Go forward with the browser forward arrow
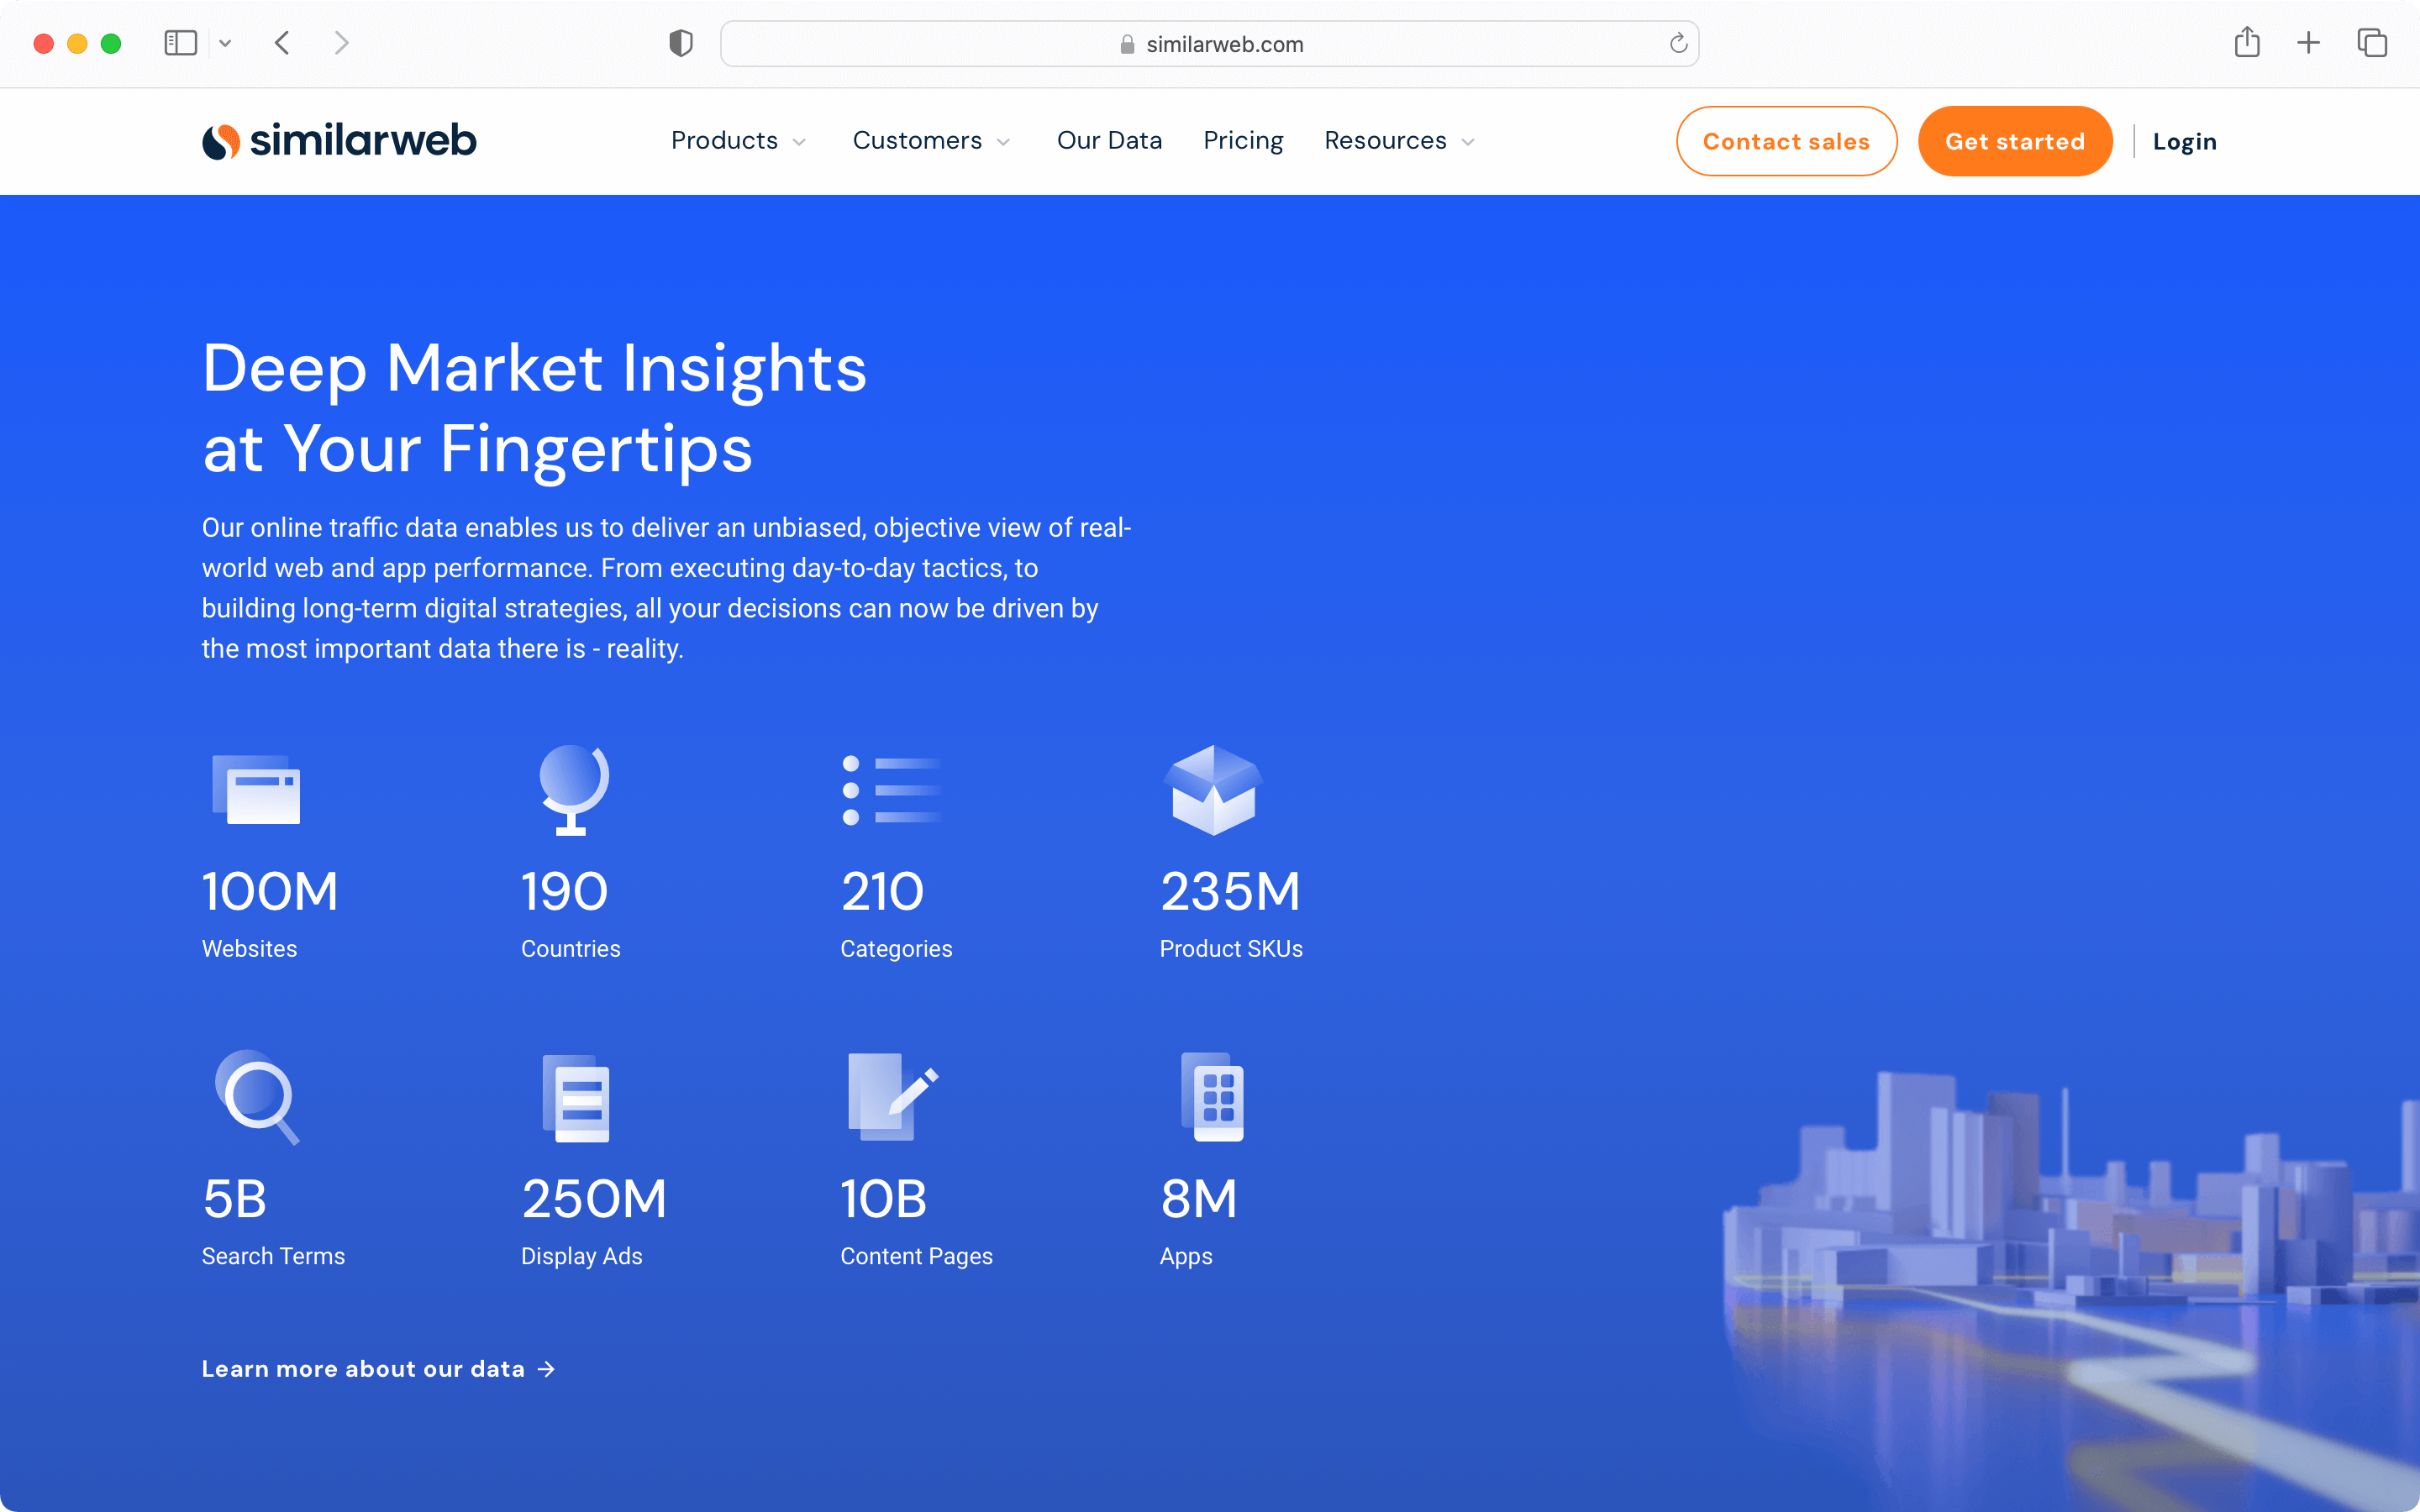The height and width of the screenshot is (1512, 2420). 341,43
